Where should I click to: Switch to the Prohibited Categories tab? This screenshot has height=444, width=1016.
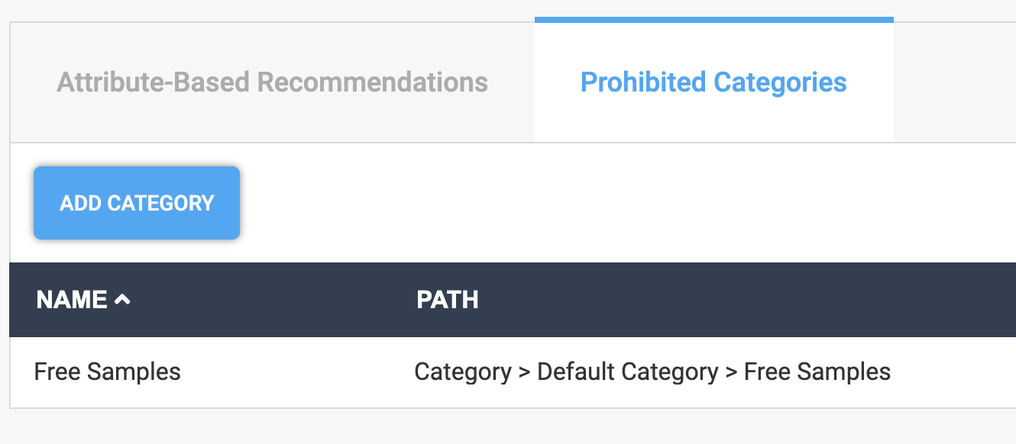coord(713,82)
